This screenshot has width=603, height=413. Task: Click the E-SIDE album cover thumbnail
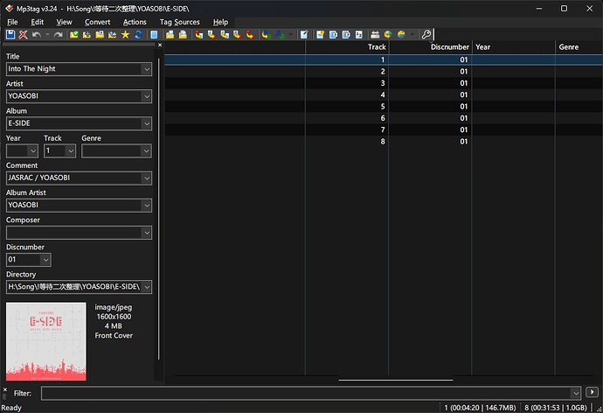46,341
